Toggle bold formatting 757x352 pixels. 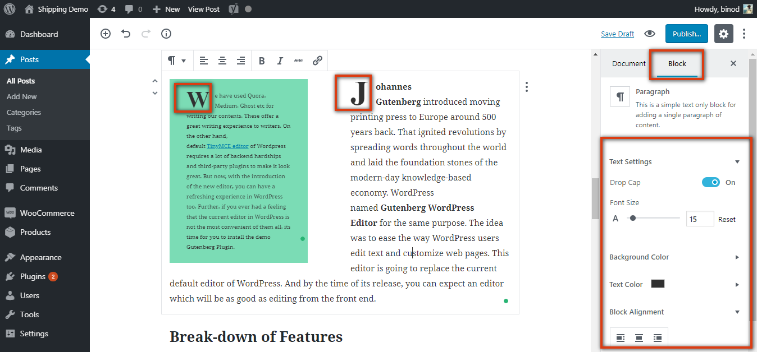262,61
